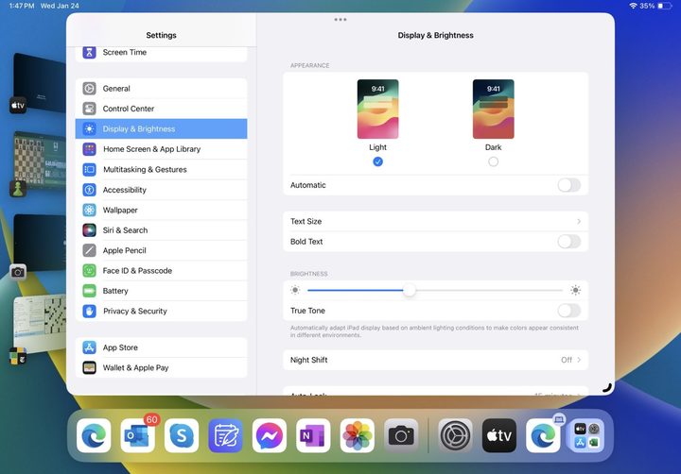This screenshot has height=474, width=681.
Task: Tap the Wallet & Apple Pay icon
Action: click(x=89, y=367)
